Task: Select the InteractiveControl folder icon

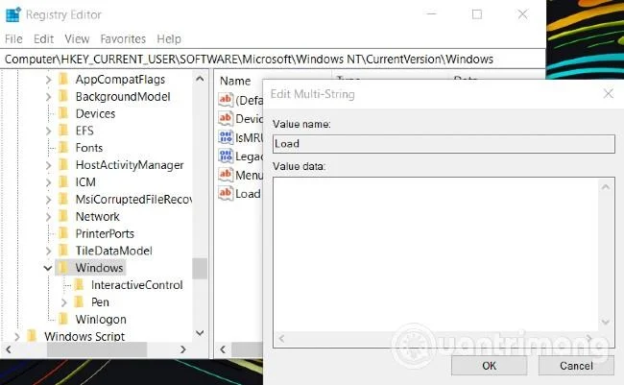Action: [x=79, y=284]
